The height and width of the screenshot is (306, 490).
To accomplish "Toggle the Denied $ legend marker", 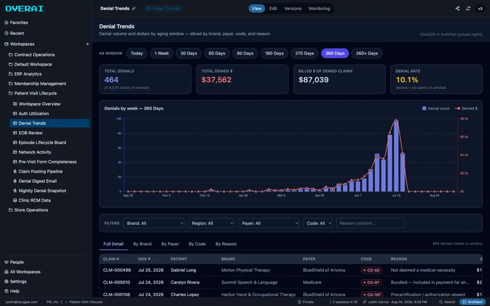I will [457, 108].
